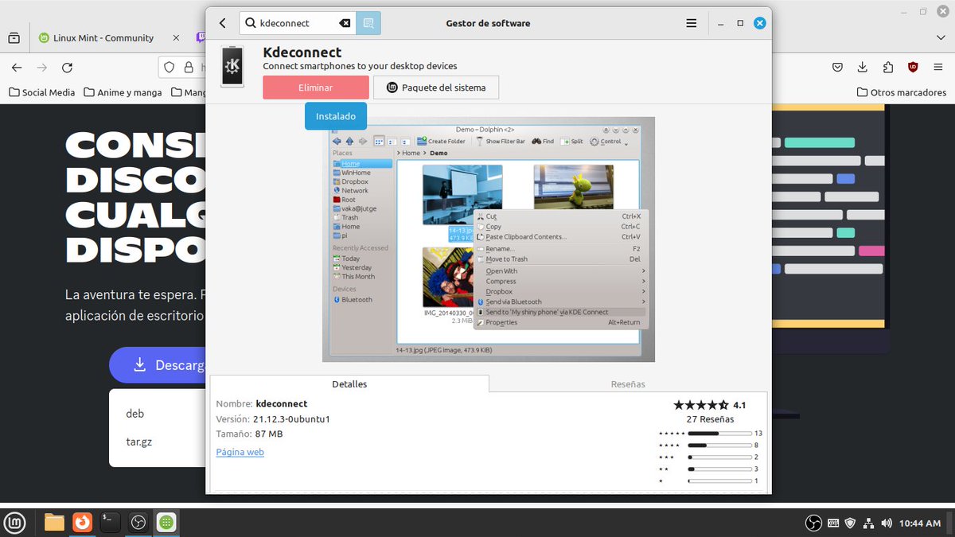
Task: Clear the kdeconnect search text
Action: click(x=345, y=23)
